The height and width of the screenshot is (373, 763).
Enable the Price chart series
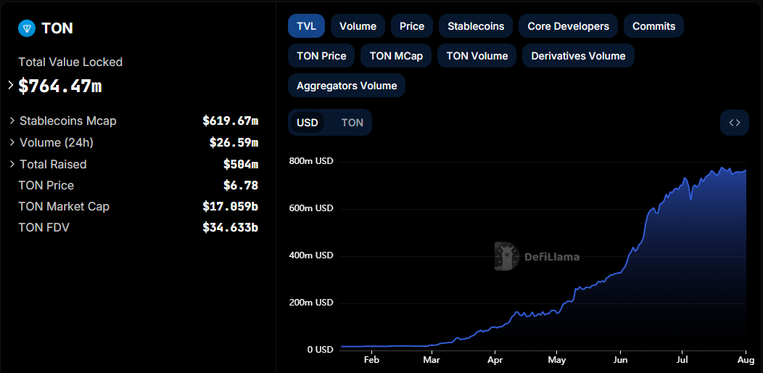click(x=412, y=26)
